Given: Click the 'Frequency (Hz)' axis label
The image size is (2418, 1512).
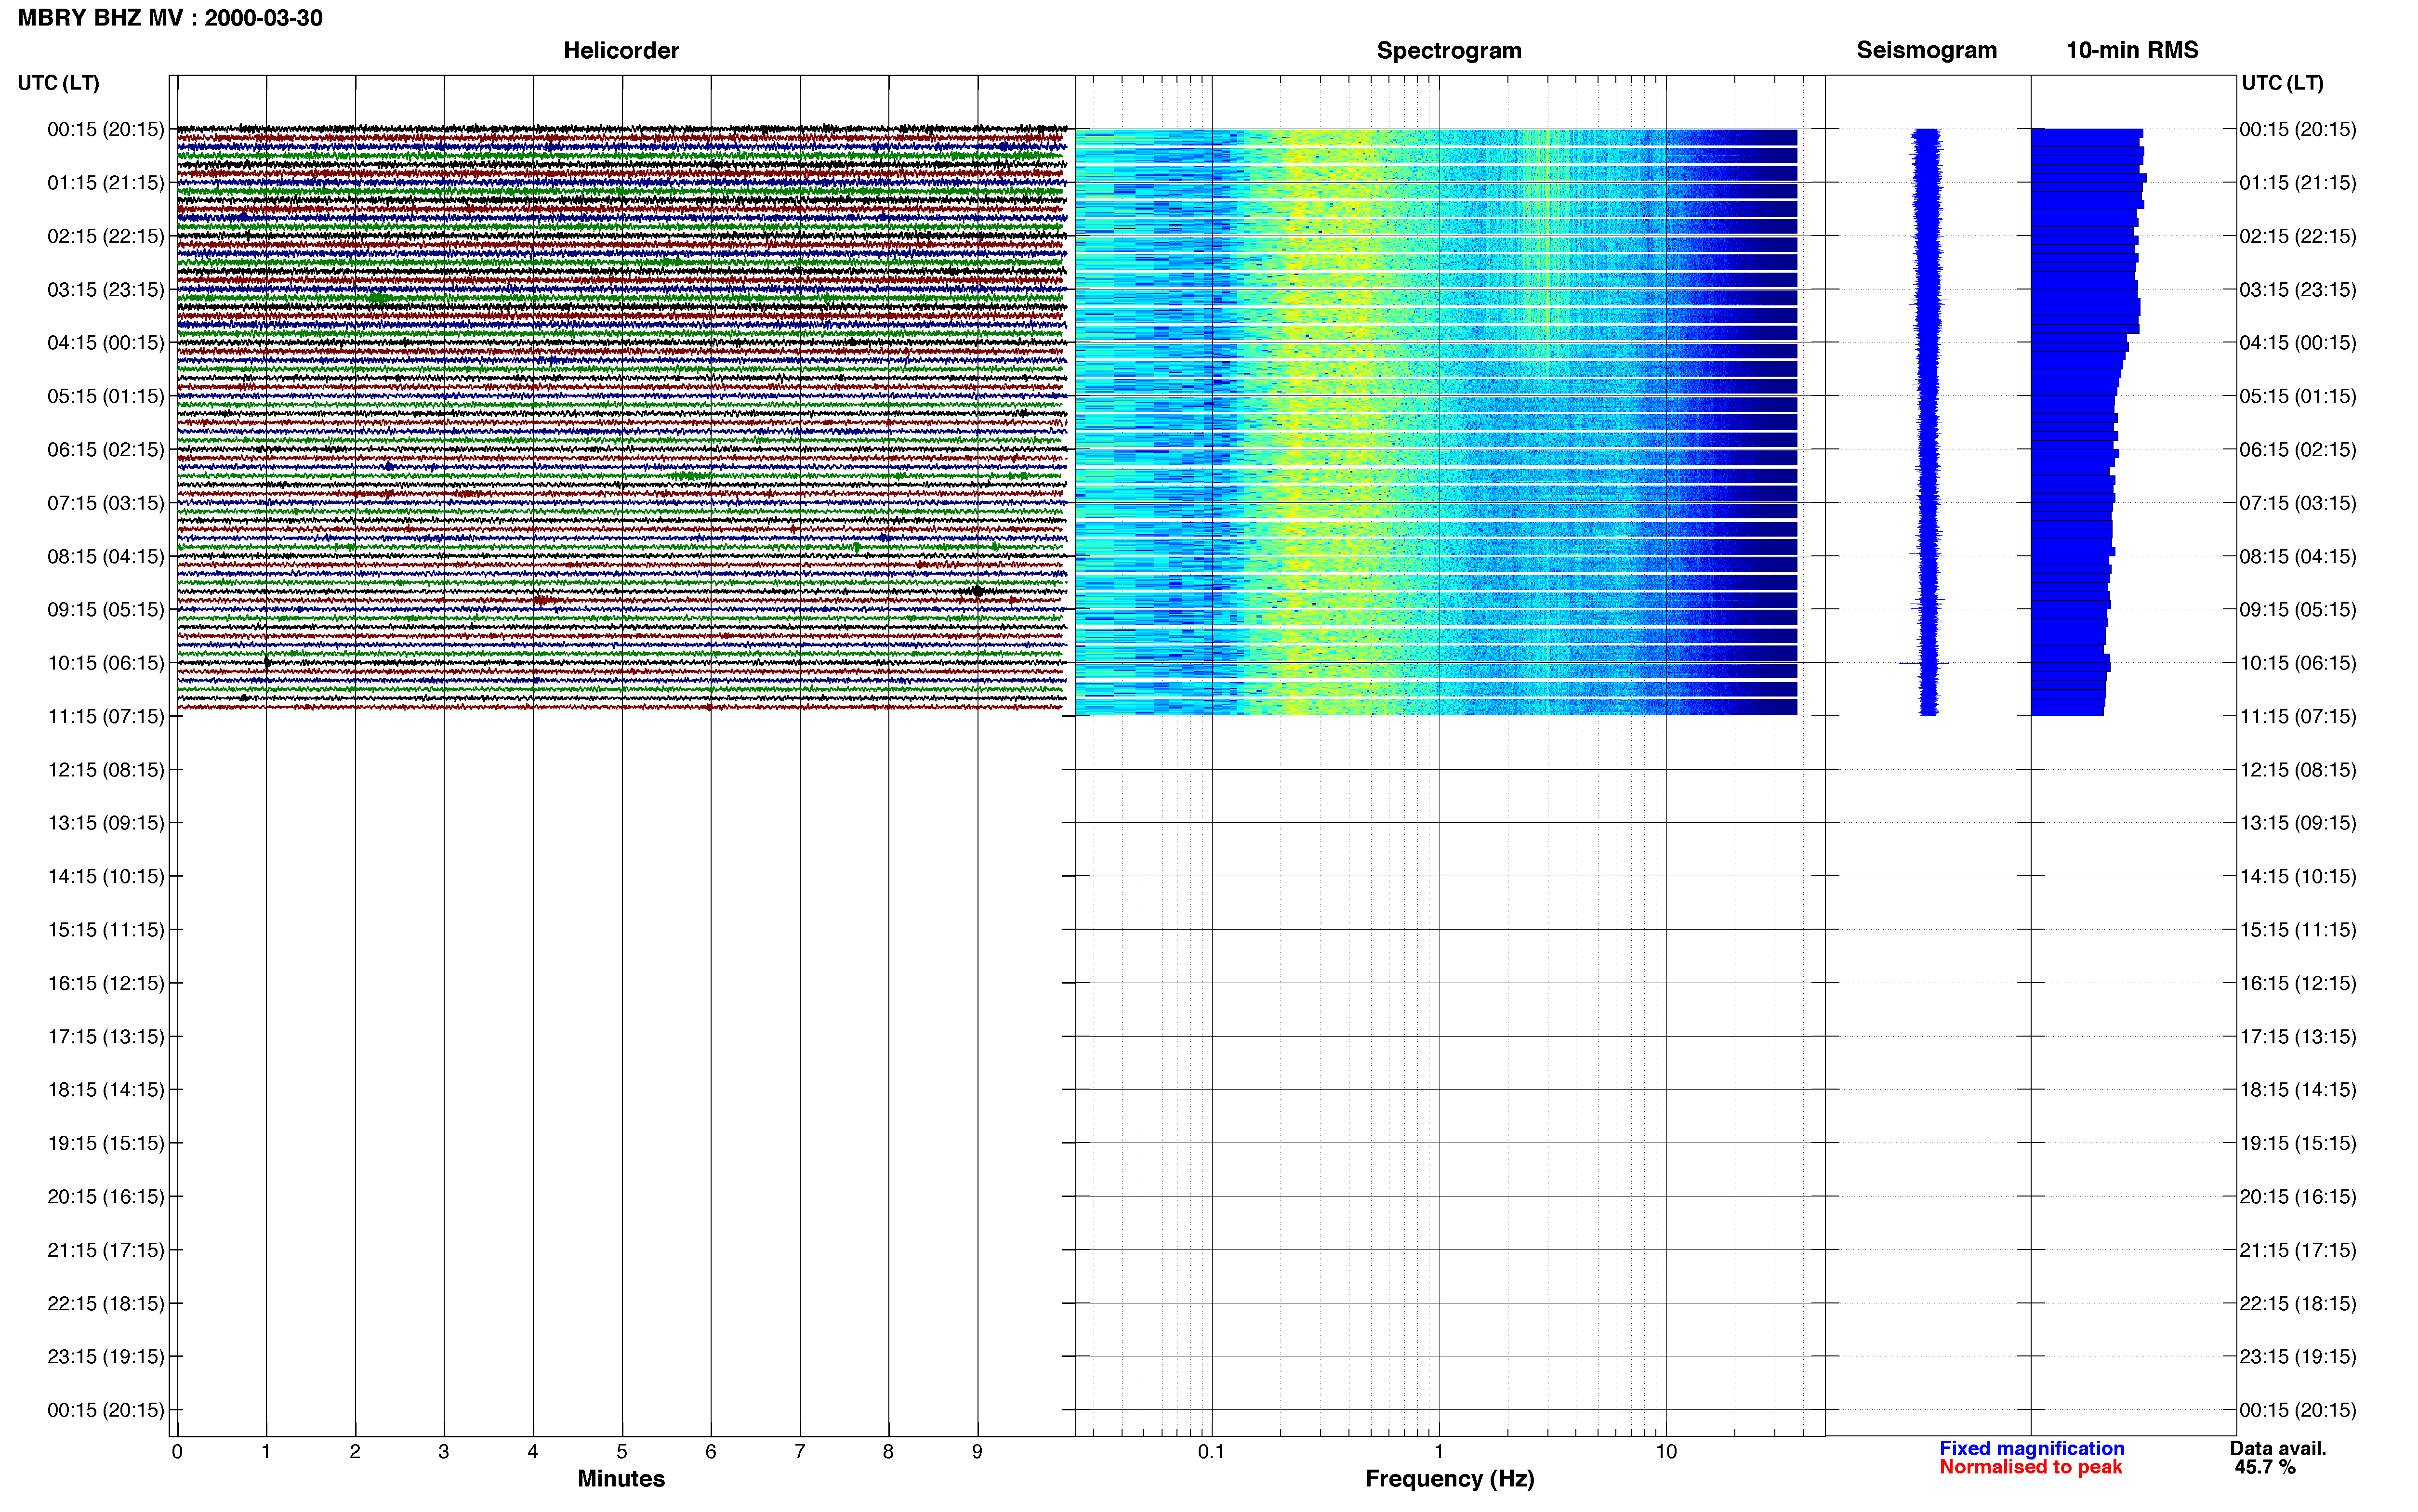Looking at the screenshot, I should click(x=1449, y=1478).
